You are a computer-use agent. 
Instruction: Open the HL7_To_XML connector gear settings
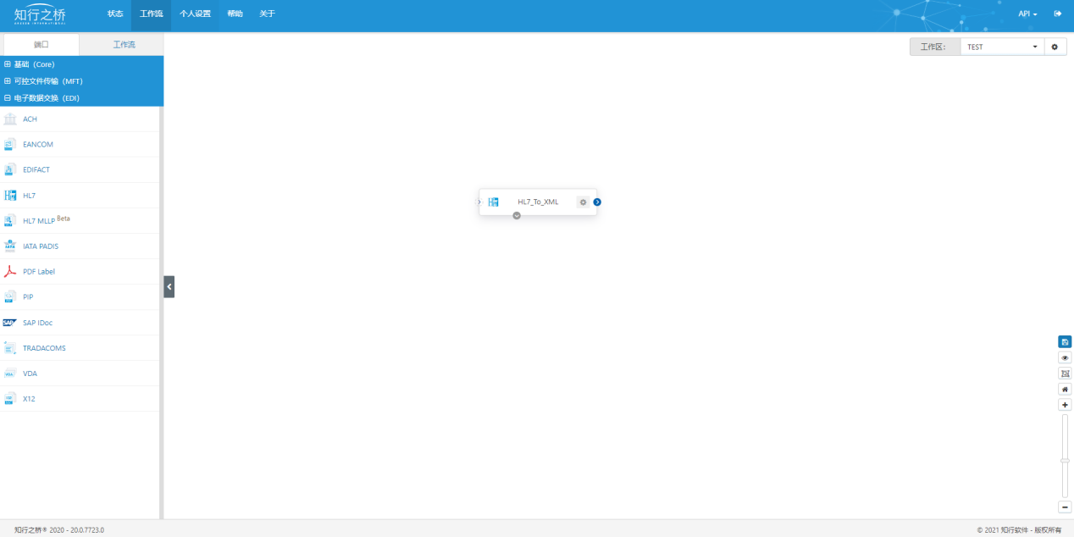[583, 202]
